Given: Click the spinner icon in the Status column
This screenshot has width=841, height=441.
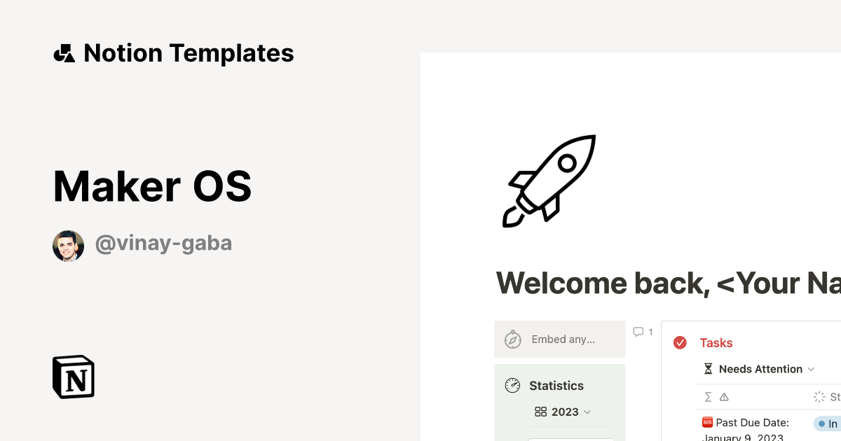Looking at the screenshot, I should [x=819, y=396].
